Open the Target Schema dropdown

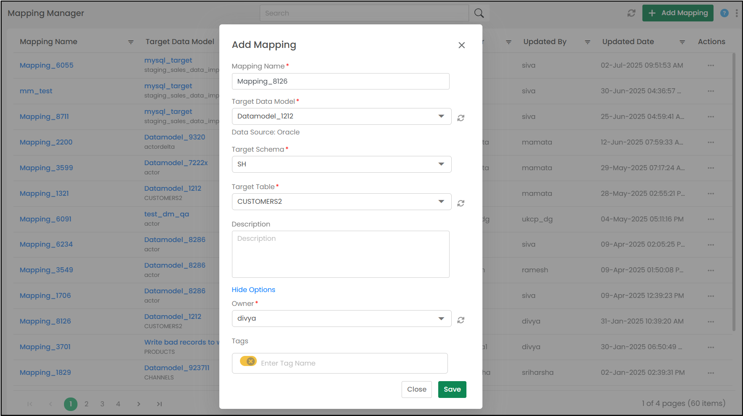pyautogui.click(x=441, y=164)
